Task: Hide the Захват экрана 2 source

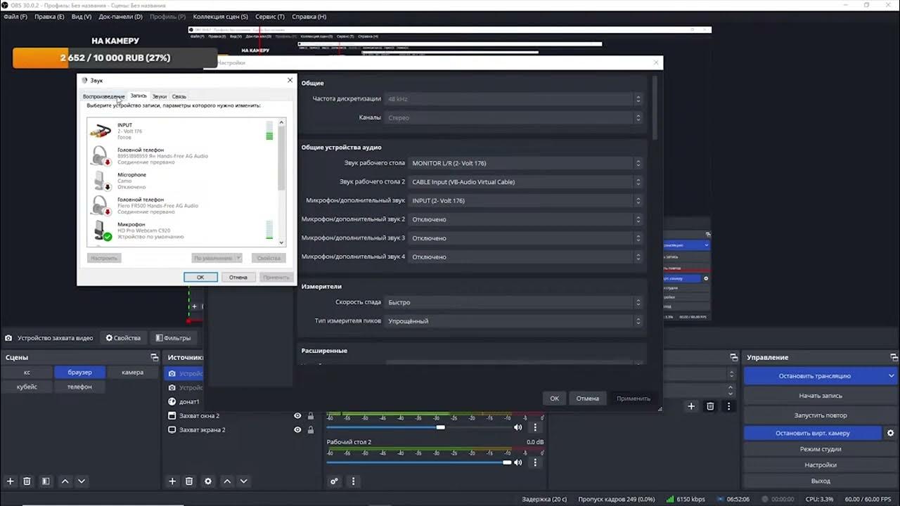Action: (297, 430)
